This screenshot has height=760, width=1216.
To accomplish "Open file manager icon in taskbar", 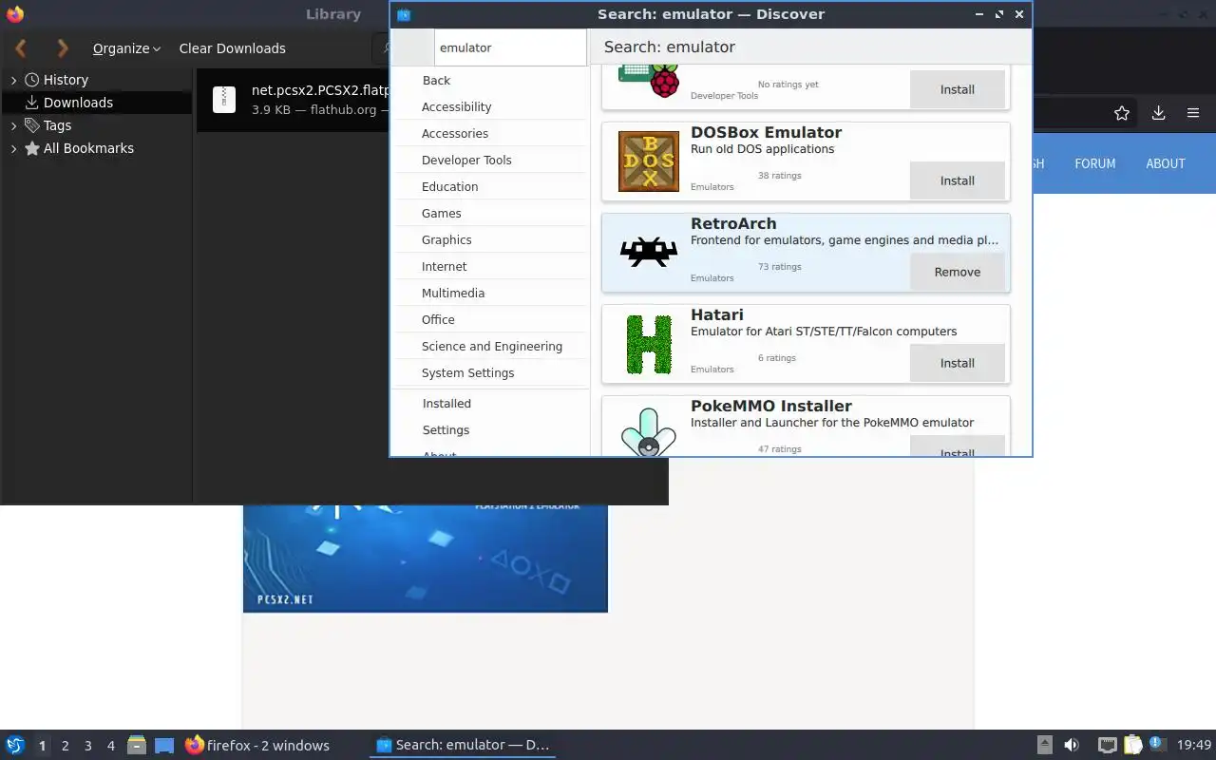I will (x=136, y=746).
